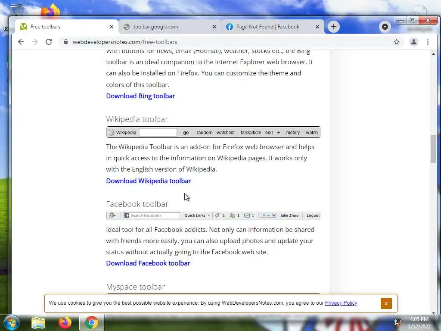Launch Firefox from the taskbar
Screen dimensions: 441x331
click(65, 322)
